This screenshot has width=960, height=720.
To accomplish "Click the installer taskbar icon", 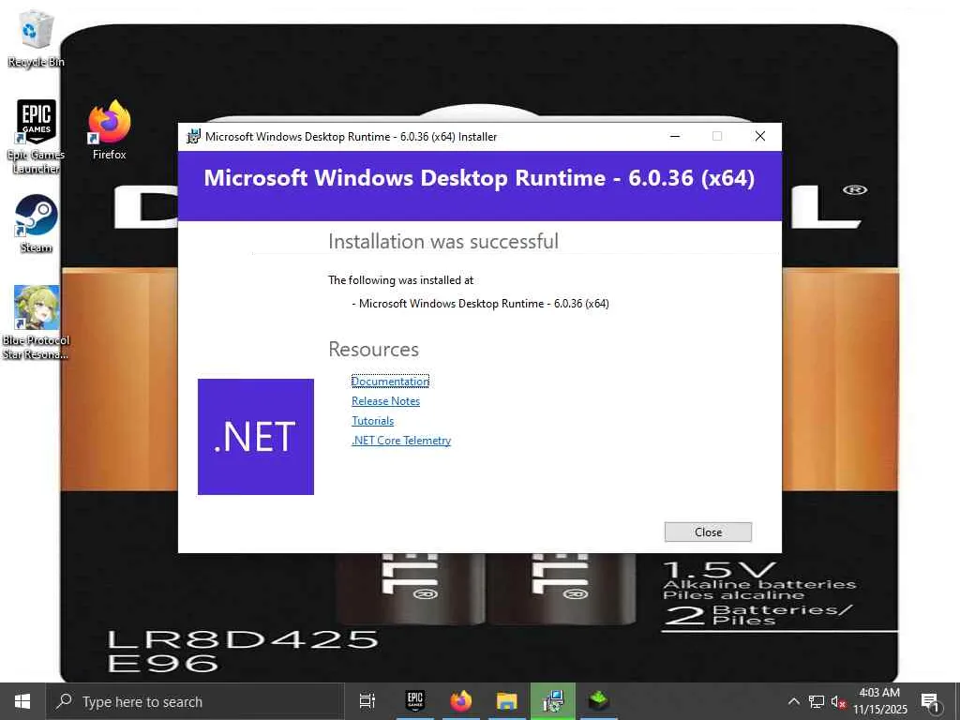I will [x=553, y=701].
